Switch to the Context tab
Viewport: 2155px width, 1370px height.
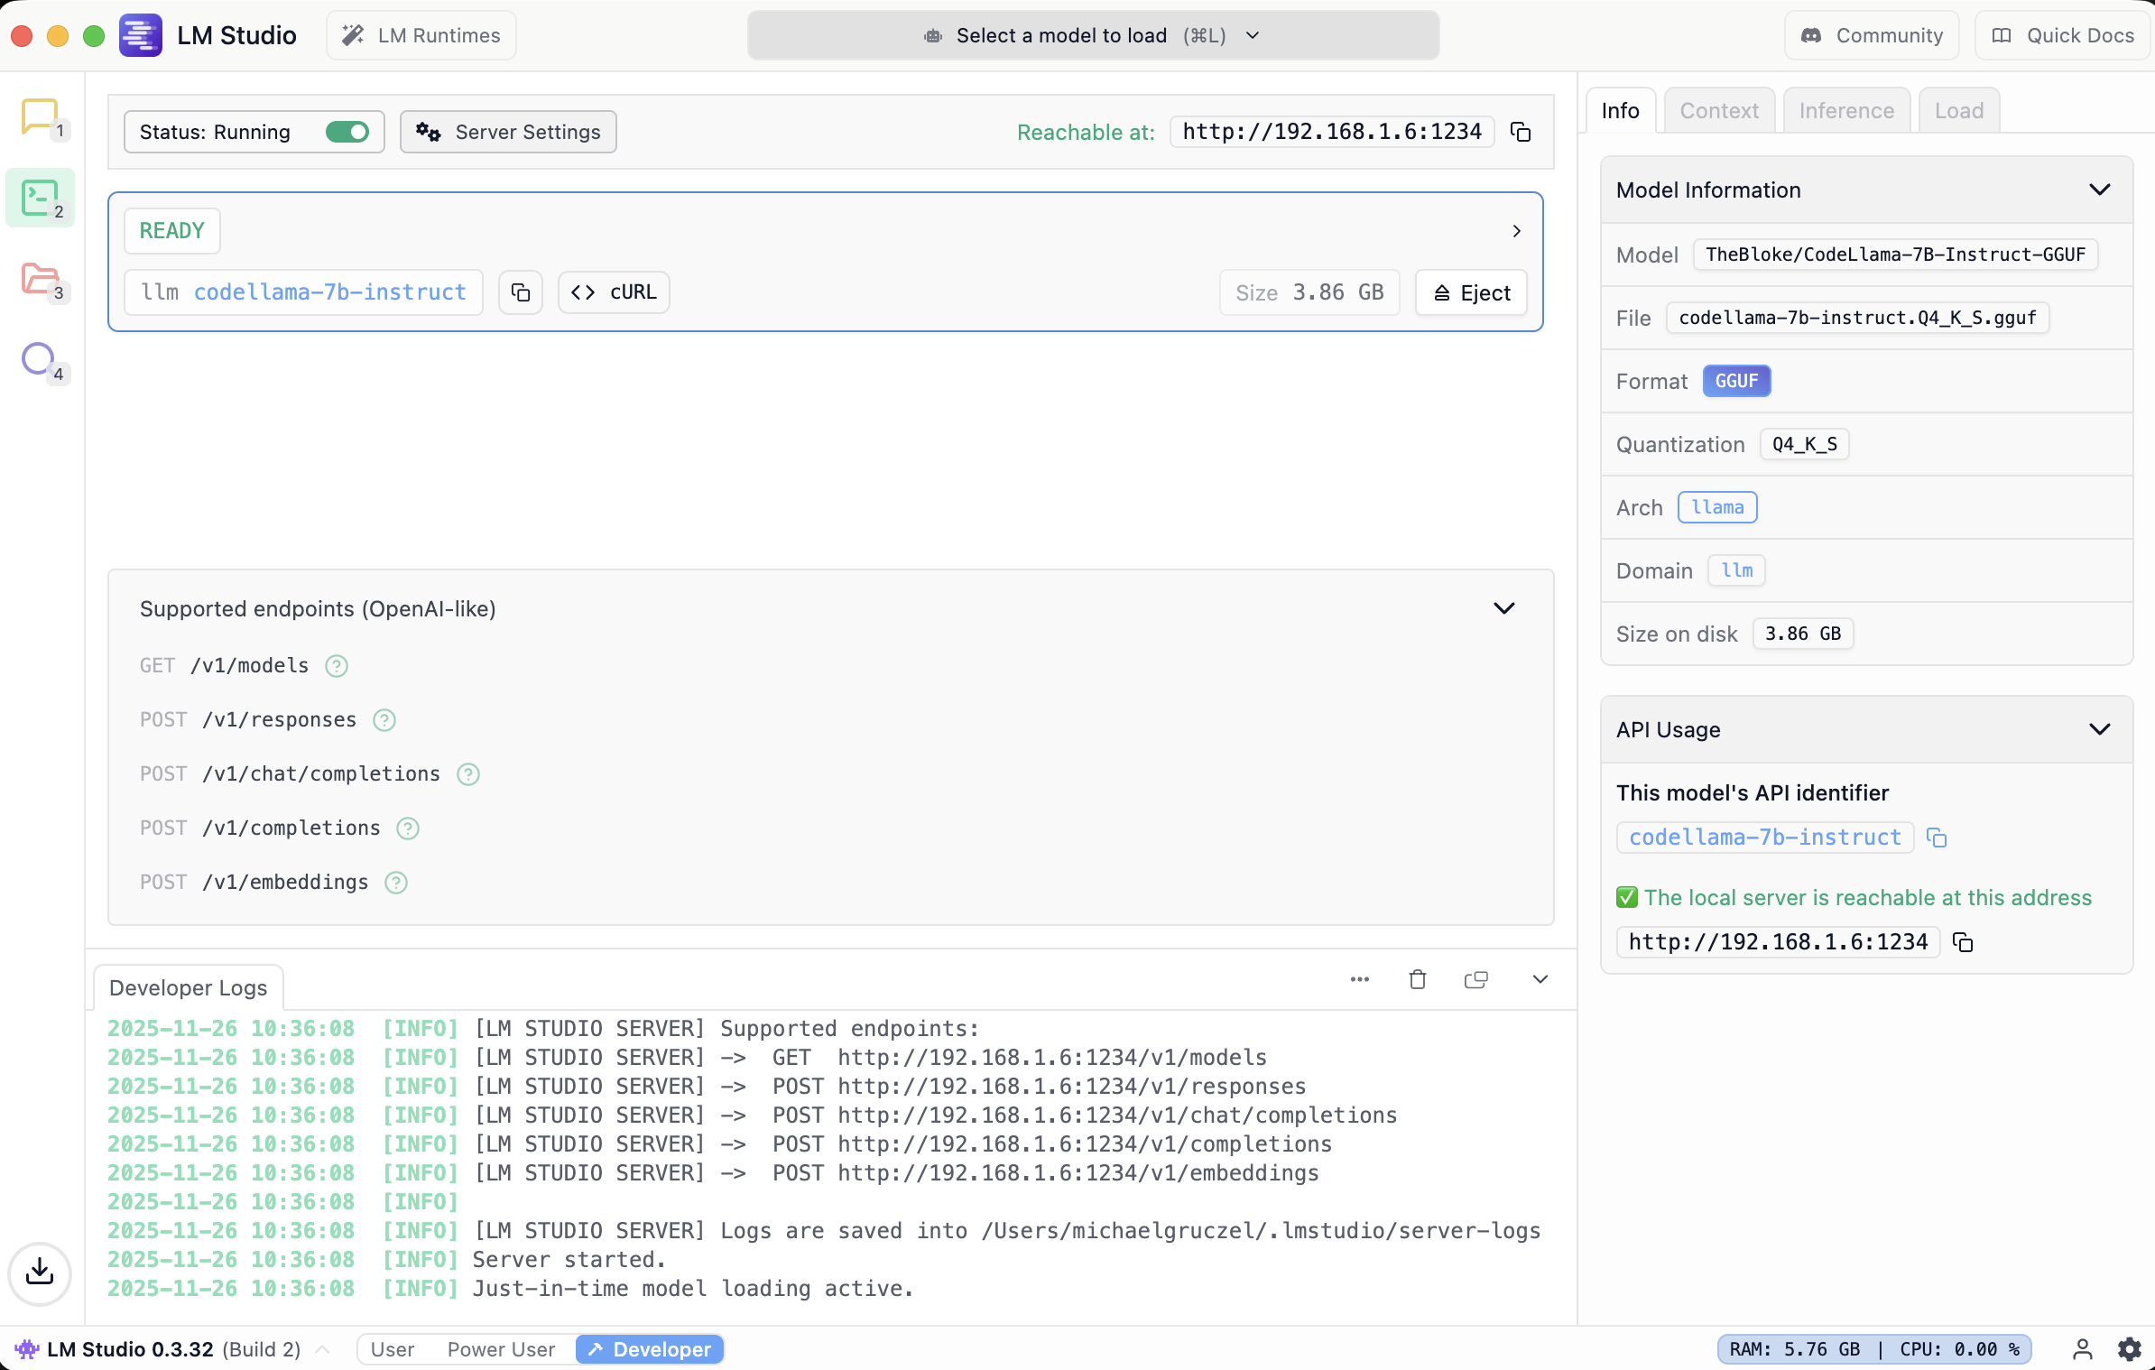coord(1719,110)
